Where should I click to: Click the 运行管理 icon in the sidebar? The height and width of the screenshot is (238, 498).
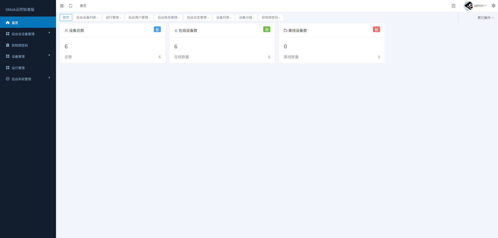tap(8, 68)
